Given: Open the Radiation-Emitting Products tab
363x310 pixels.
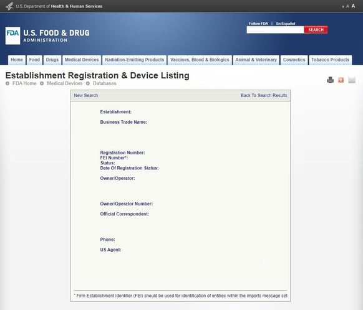Looking at the screenshot, I should pyautogui.click(x=135, y=60).
